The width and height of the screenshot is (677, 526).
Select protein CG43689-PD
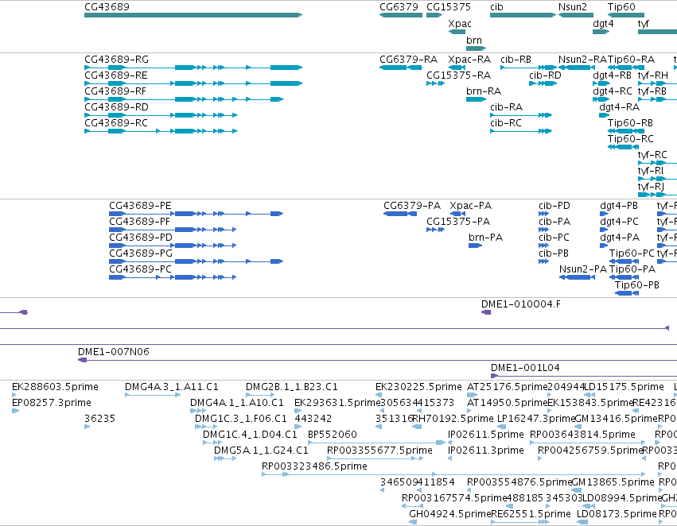173,246
